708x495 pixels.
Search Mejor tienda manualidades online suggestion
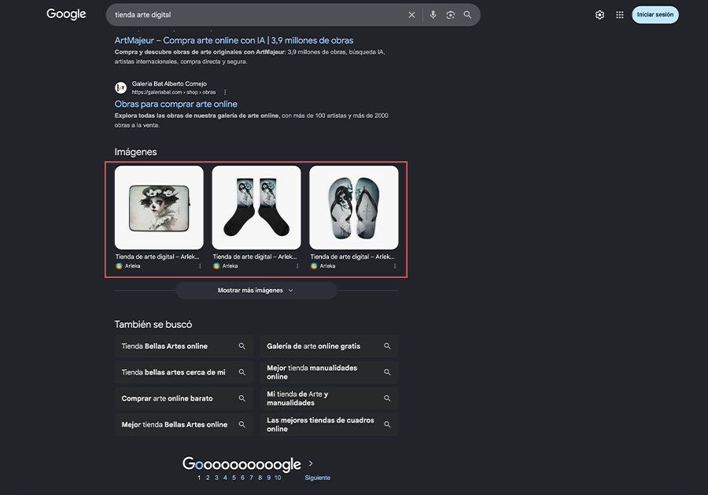click(329, 372)
